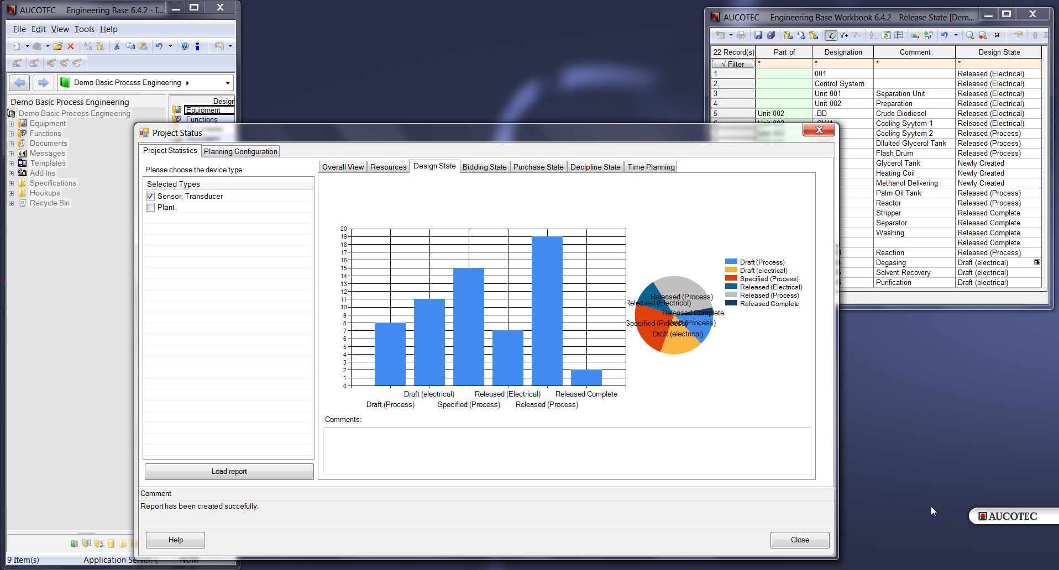Open the Tools menu
Screen dimensions: 1059x570
tap(84, 29)
